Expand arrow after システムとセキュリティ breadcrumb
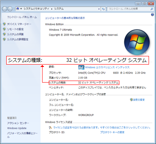Viewport: 156px width, 144px height. coord(51,9)
